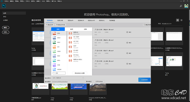Viewport: 190px width, 102px height.
Task: Open format settings for 黑娃讲 video
Action: click(129, 32)
